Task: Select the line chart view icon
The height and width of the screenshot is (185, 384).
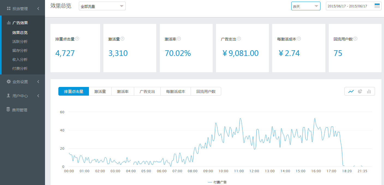Action: click(351, 91)
